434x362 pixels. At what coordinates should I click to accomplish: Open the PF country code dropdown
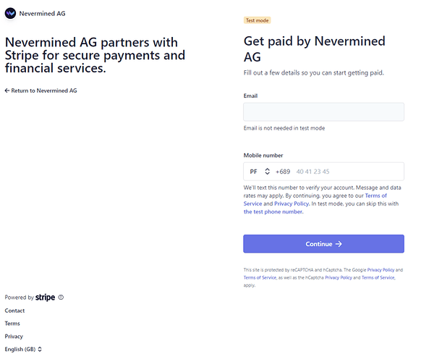click(259, 172)
